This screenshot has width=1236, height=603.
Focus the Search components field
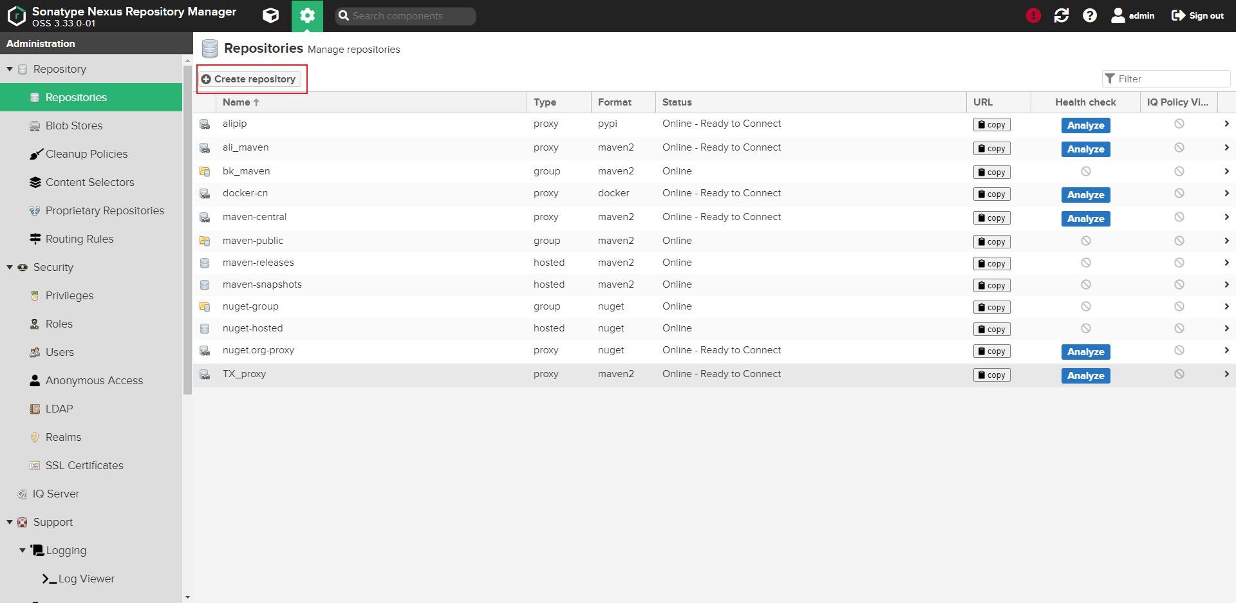point(406,16)
